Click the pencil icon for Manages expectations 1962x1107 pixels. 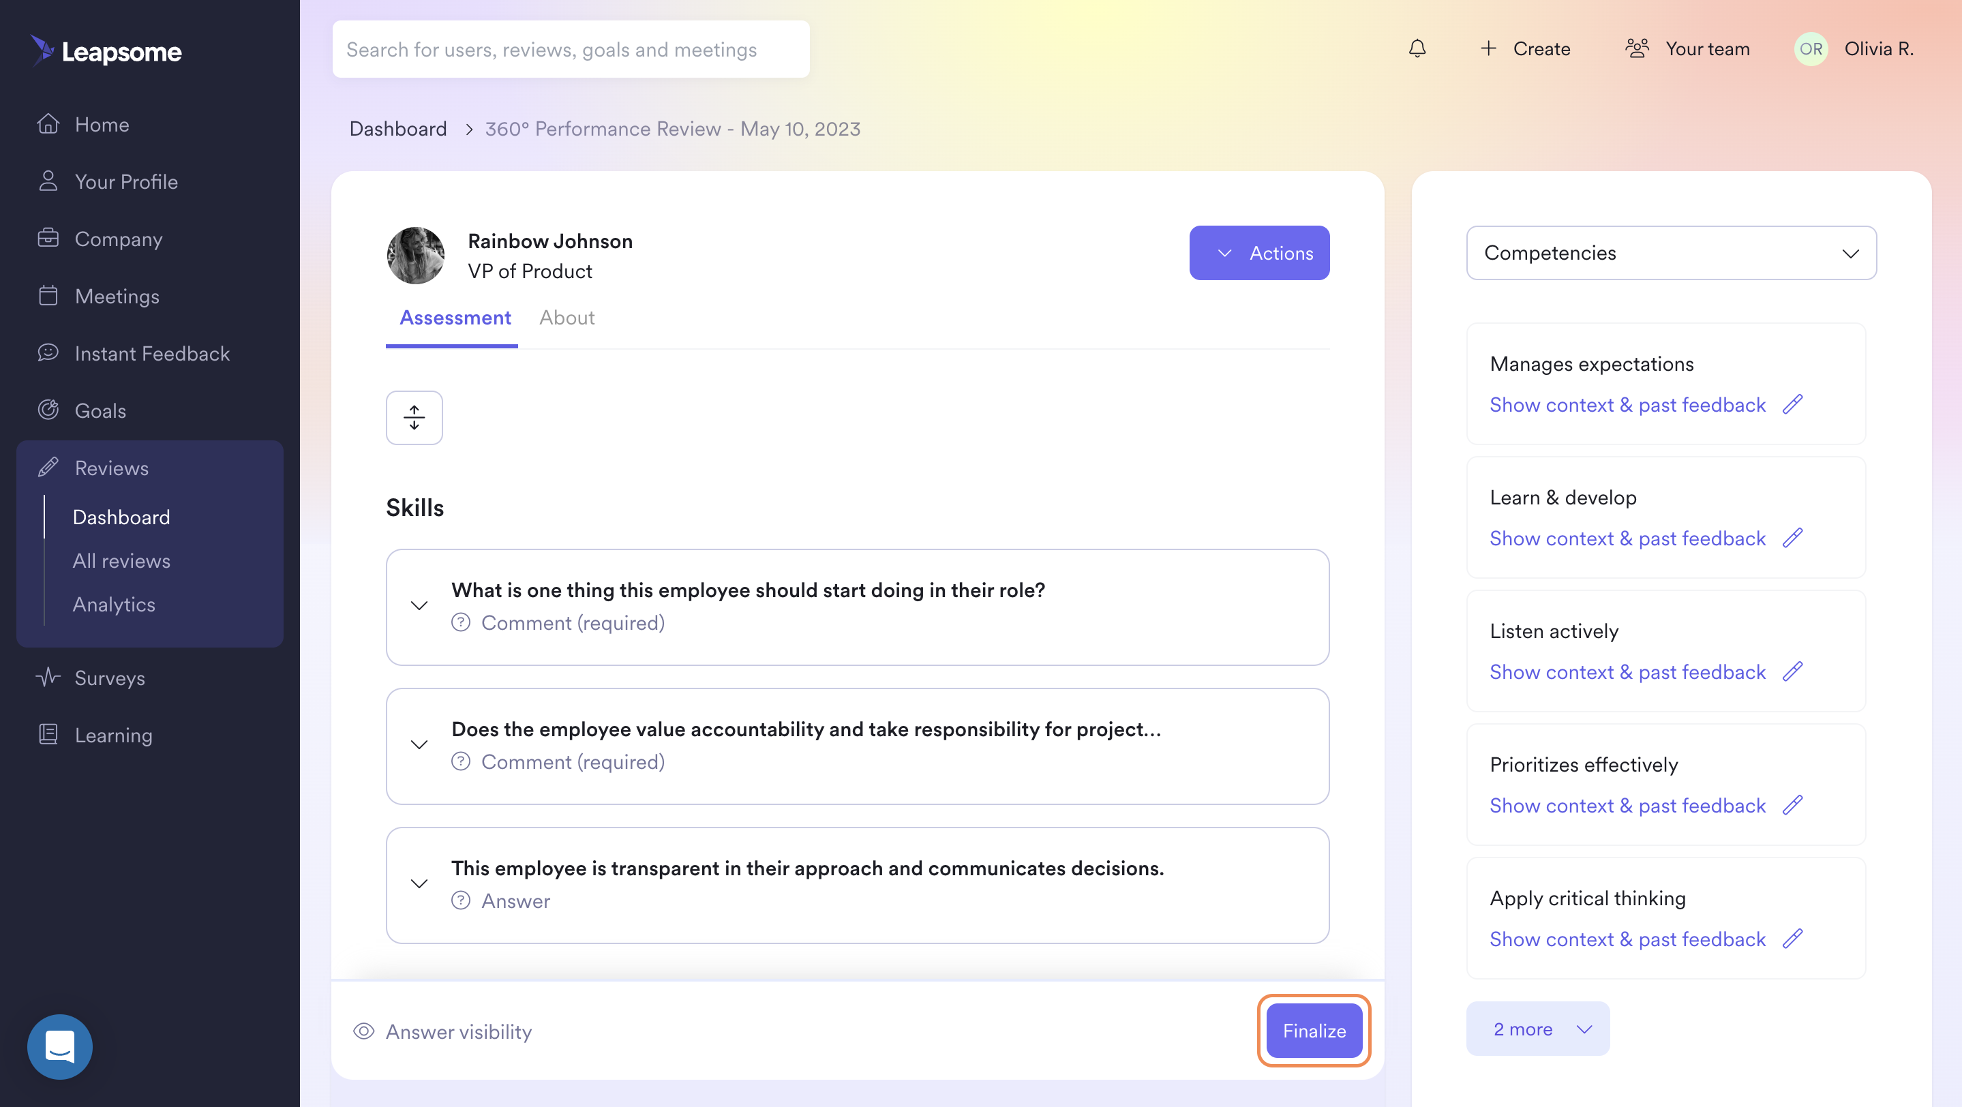(x=1793, y=404)
